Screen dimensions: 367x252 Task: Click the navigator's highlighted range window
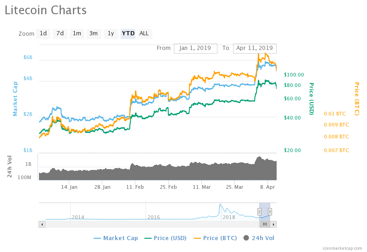265,212
